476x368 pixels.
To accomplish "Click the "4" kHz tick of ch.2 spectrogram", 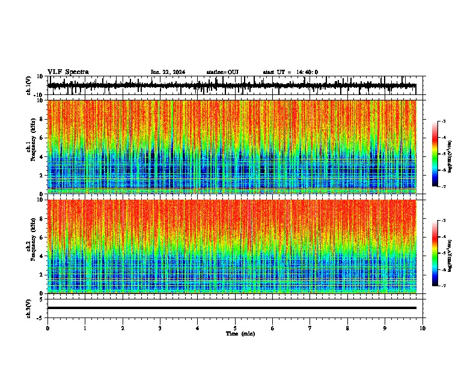I will pos(42,256).
